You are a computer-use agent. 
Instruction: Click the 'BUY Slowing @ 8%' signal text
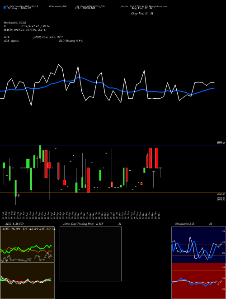click(x=71, y=41)
